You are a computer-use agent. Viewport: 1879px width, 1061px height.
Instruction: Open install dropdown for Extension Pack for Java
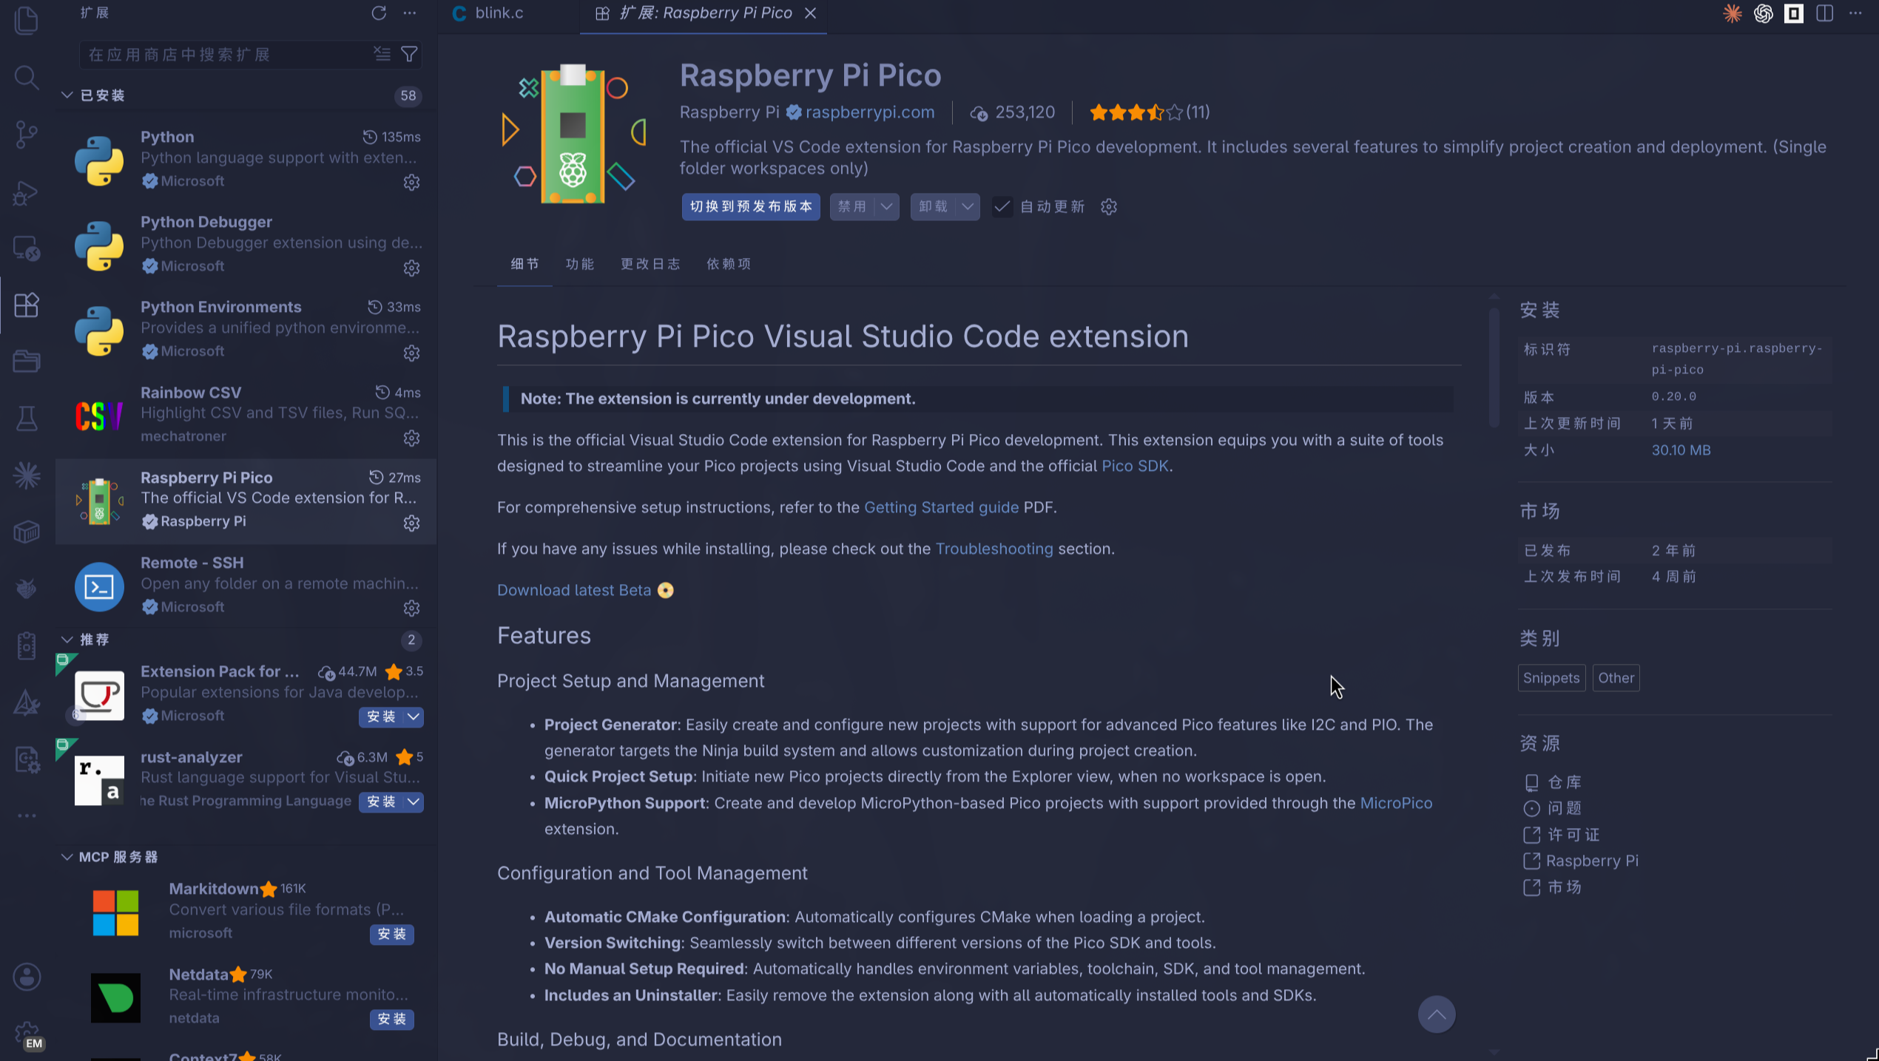click(x=414, y=716)
